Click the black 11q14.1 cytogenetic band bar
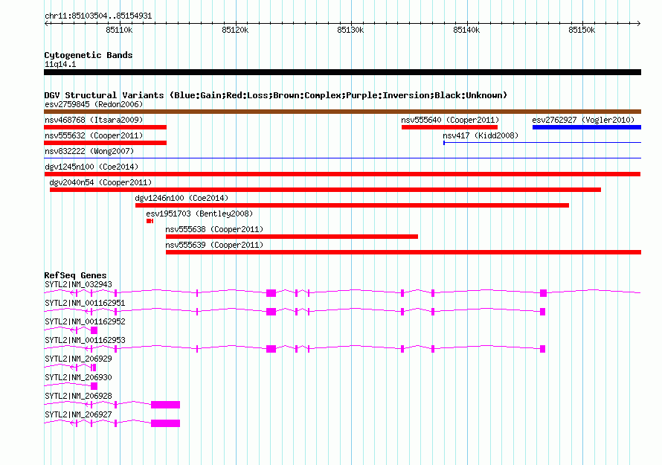Screen dimensions: 662x465 (x=342, y=72)
